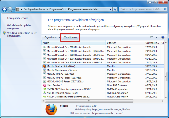Click the vertical scrollbar thumb
Viewport: 169px width, 118px height.
[x=166, y=76]
